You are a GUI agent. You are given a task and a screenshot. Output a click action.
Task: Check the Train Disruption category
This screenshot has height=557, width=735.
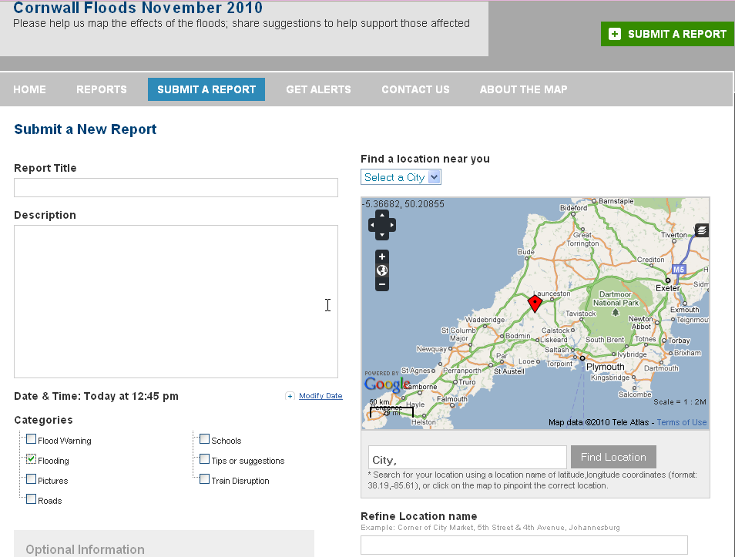204,479
